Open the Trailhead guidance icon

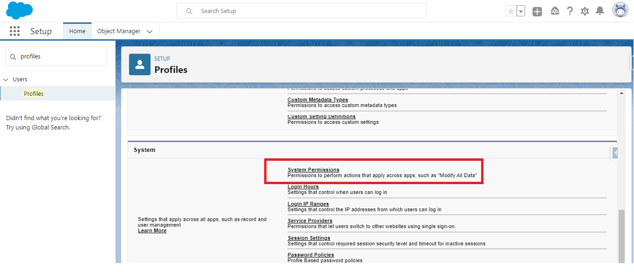[x=555, y=11]
